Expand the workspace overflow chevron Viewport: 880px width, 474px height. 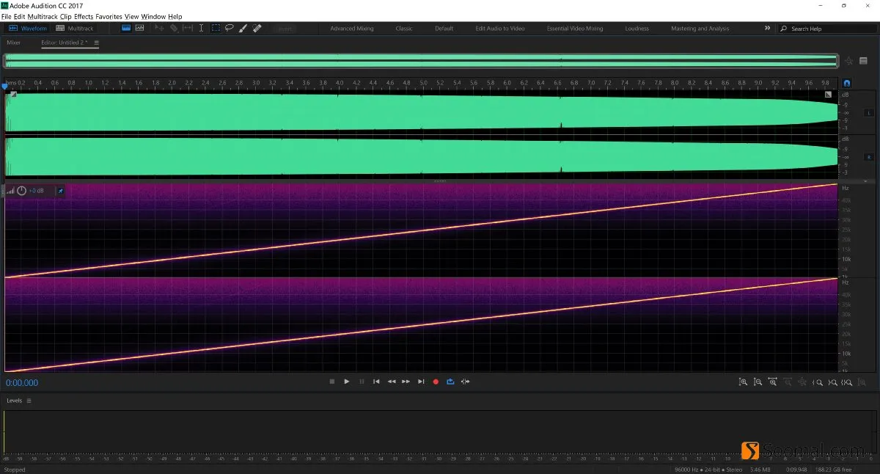point(768,28)
